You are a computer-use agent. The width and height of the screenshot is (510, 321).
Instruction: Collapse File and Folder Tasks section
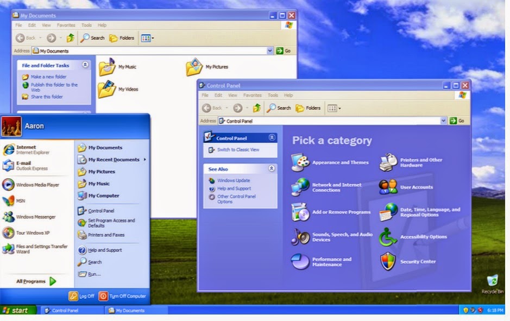(85, 65)
